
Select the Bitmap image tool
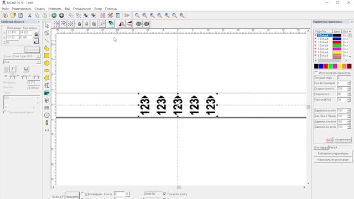click(x=46, y=93)
